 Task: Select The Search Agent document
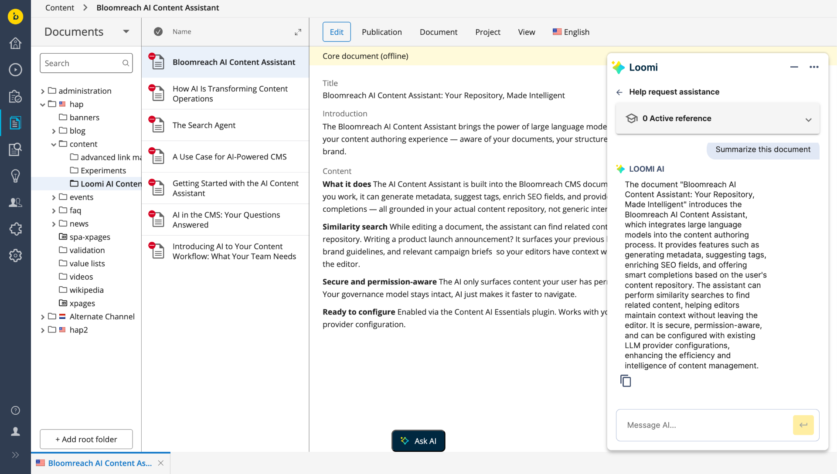(x=204, y=125)
